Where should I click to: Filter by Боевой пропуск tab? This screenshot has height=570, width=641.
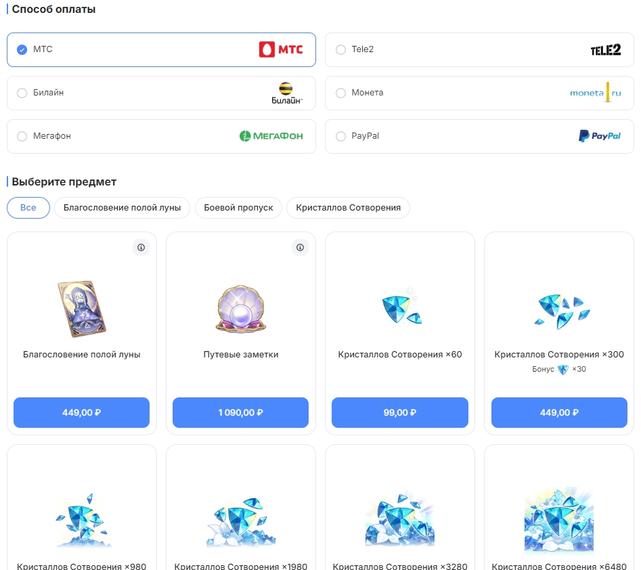238,208
